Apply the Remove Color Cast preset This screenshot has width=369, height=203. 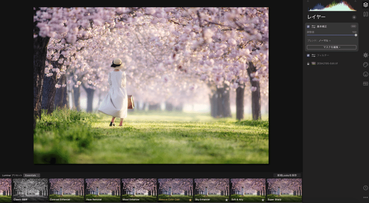pyautogui.click(x=175, y=190)
